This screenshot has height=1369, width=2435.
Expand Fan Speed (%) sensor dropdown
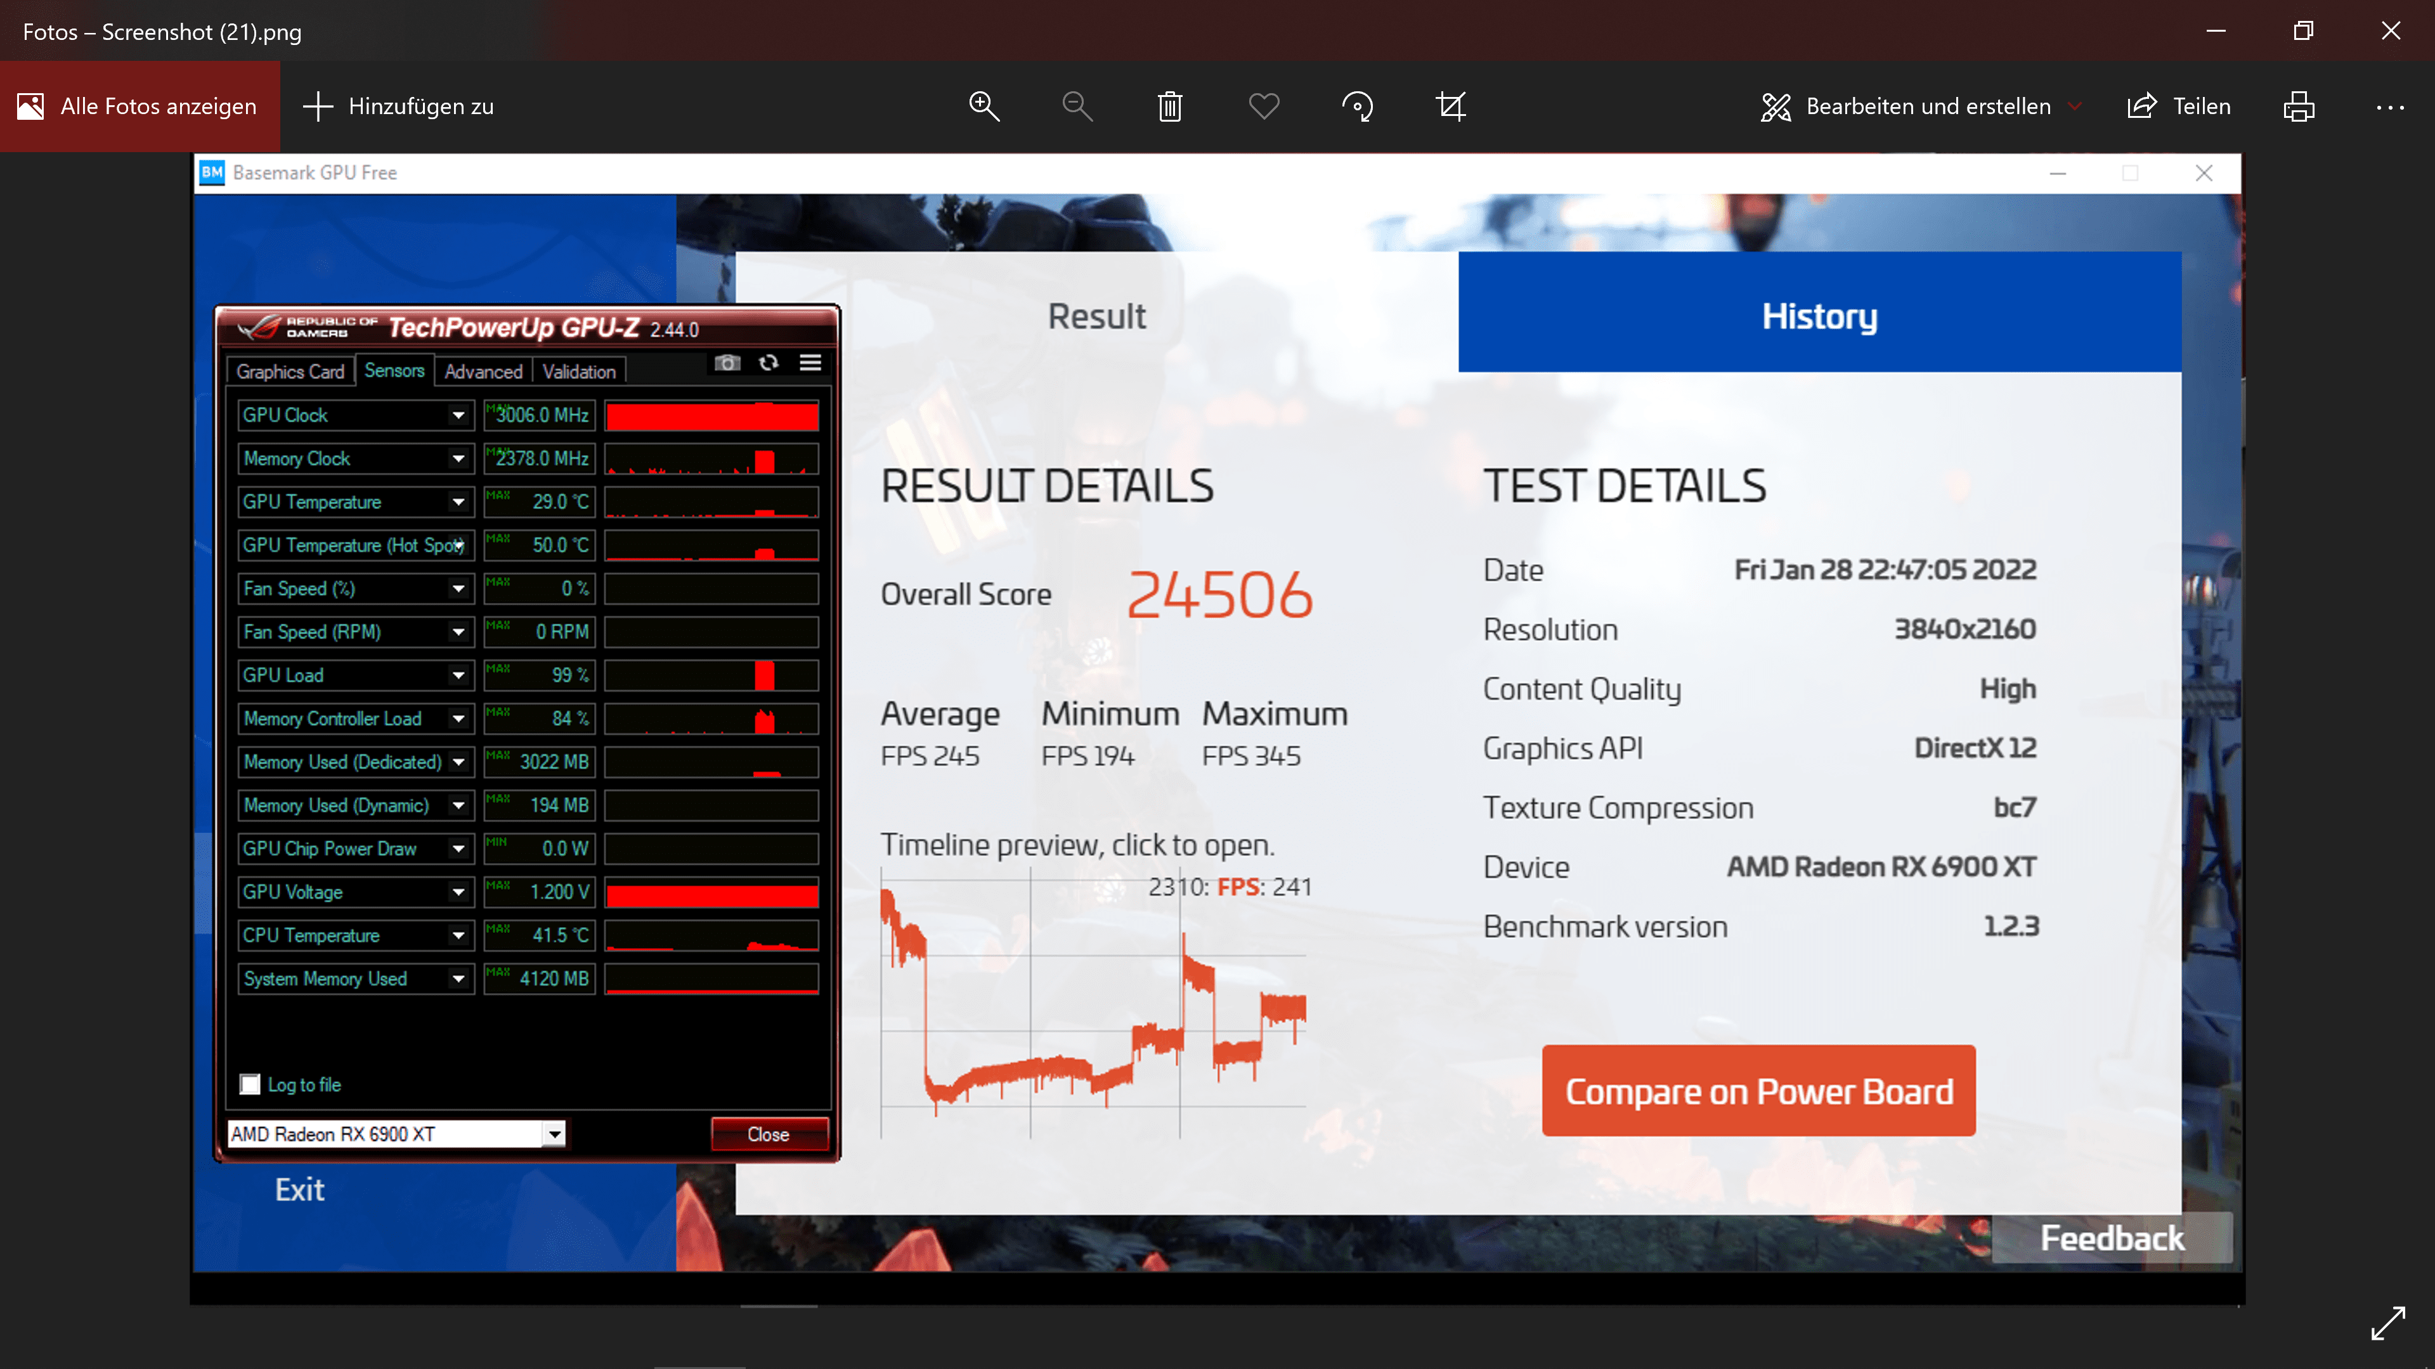click(x=458, y=589)
